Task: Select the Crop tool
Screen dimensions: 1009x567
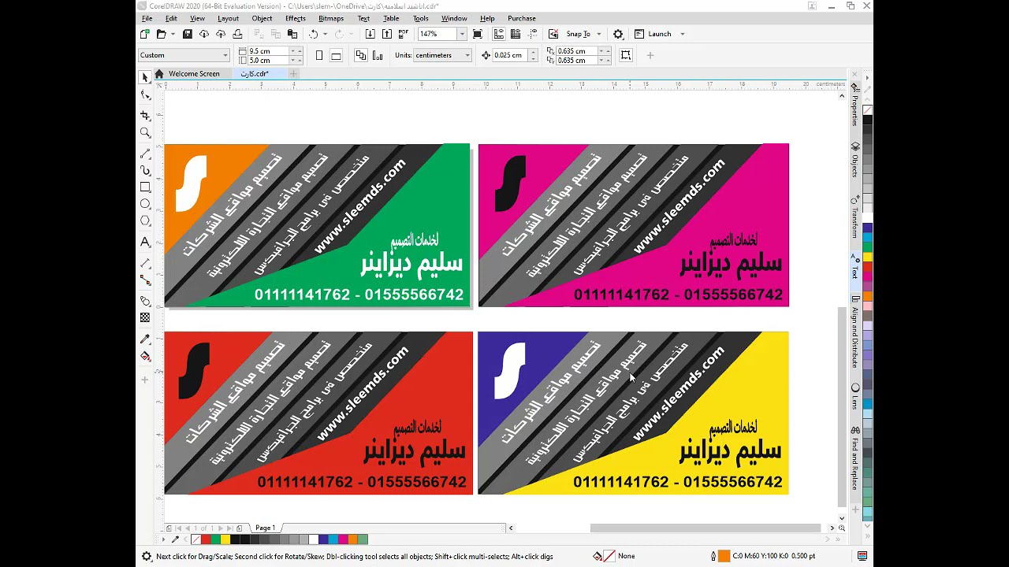Action: pos(145,115)
